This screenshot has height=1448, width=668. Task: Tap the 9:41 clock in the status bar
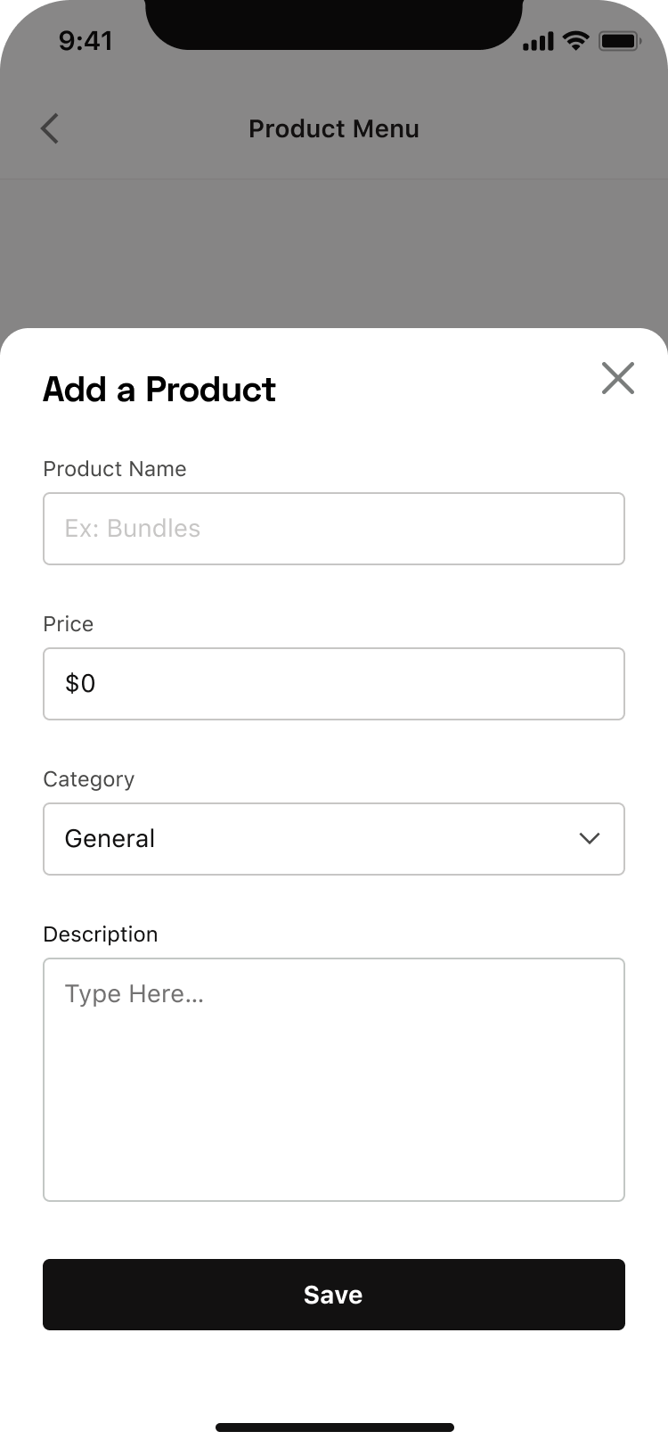[x=86, y=41]
